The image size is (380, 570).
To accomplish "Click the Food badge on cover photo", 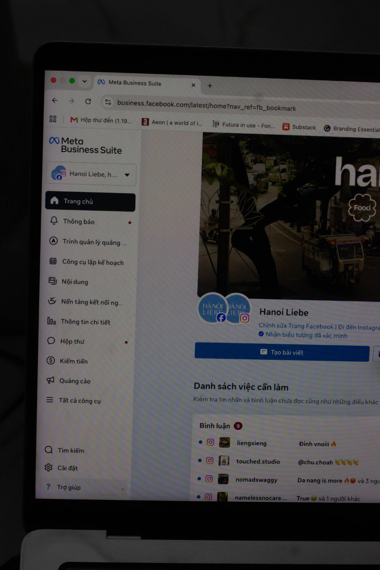I will [362, 208].
